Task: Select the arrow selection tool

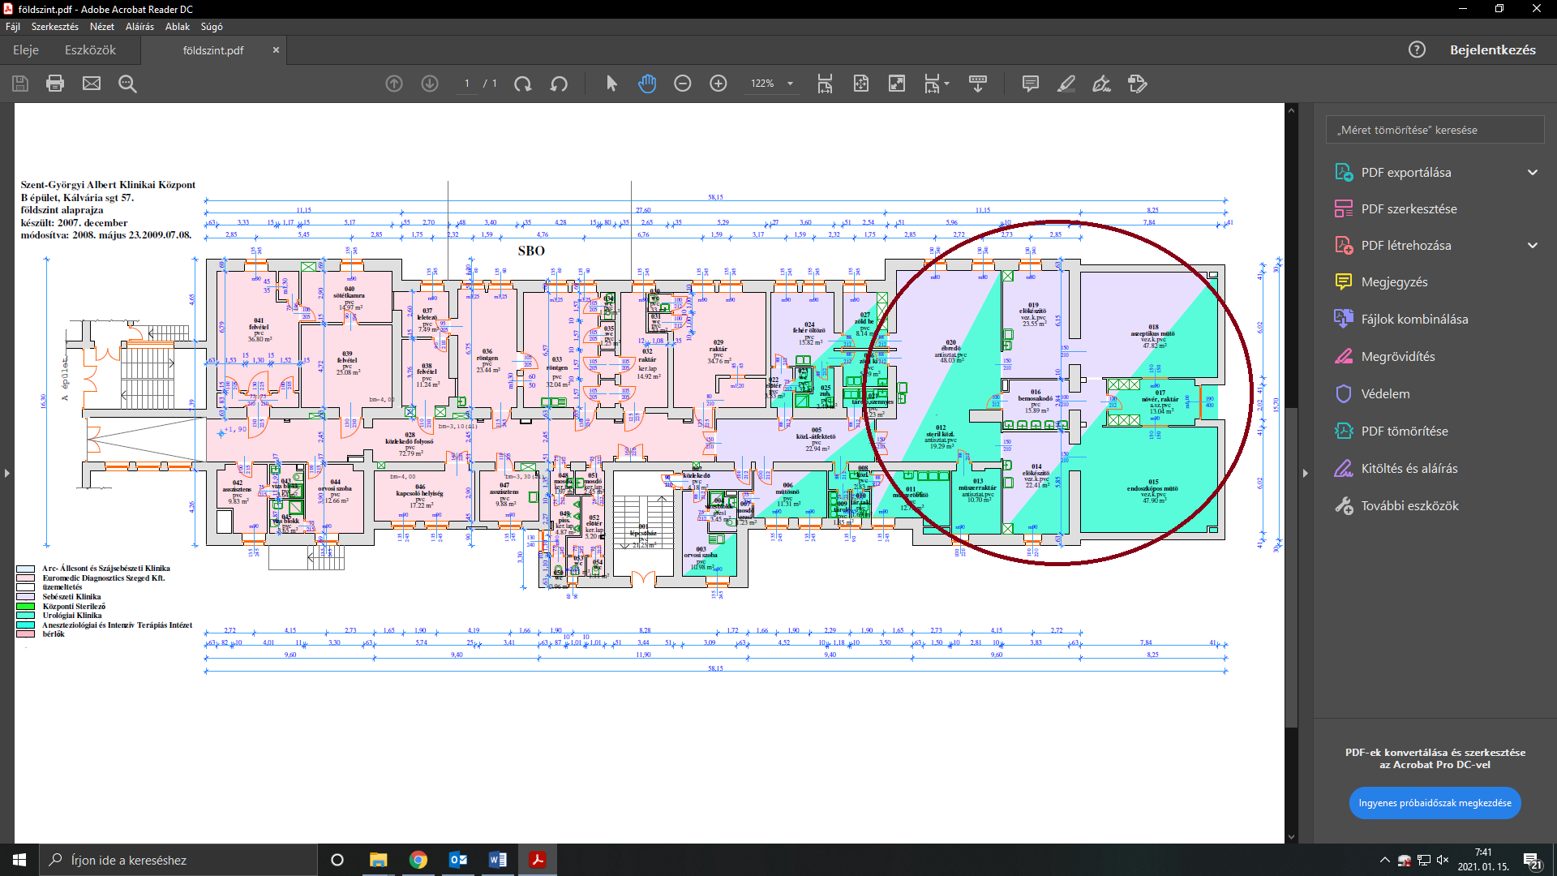Action: point(611,84)
